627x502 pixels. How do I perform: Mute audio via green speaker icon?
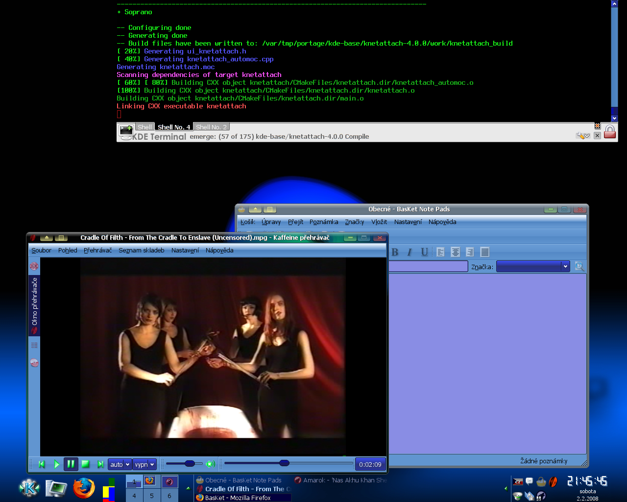pos(211,464)
